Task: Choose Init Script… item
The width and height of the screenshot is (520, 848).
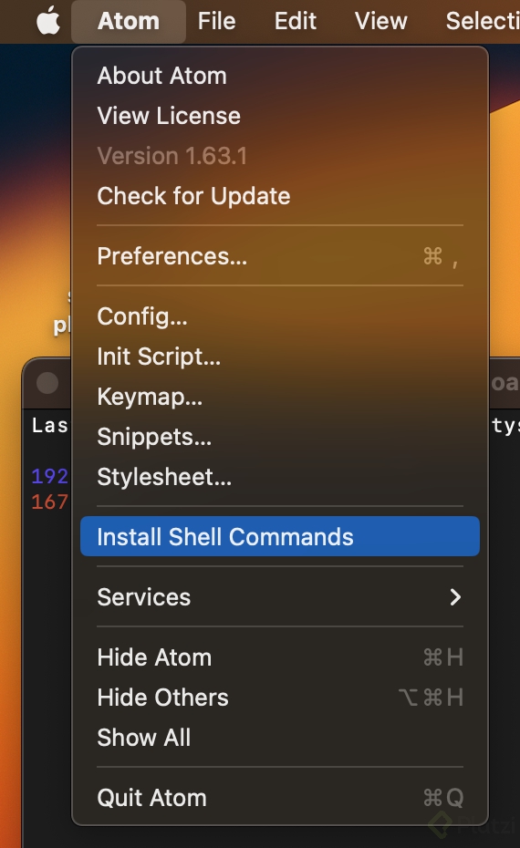Action: 280,357
